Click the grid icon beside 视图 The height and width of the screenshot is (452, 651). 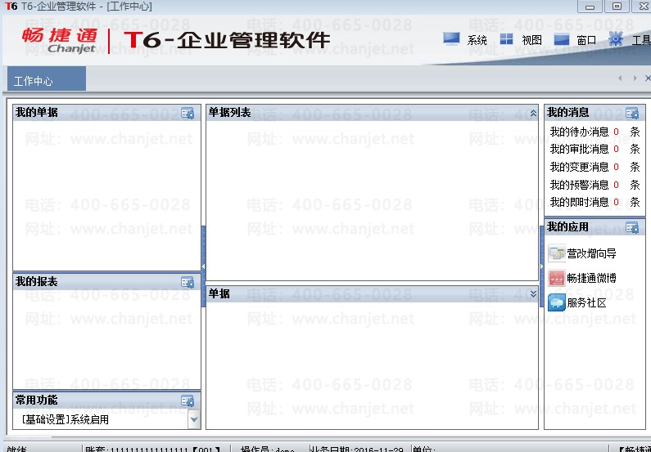pos(507,39)
